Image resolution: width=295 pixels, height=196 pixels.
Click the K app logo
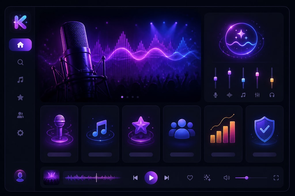20,22
